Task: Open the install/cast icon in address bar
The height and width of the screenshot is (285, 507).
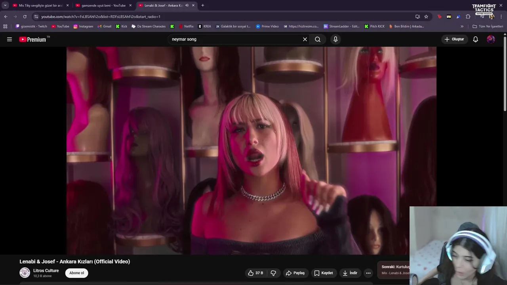Action: click(417, 17)
